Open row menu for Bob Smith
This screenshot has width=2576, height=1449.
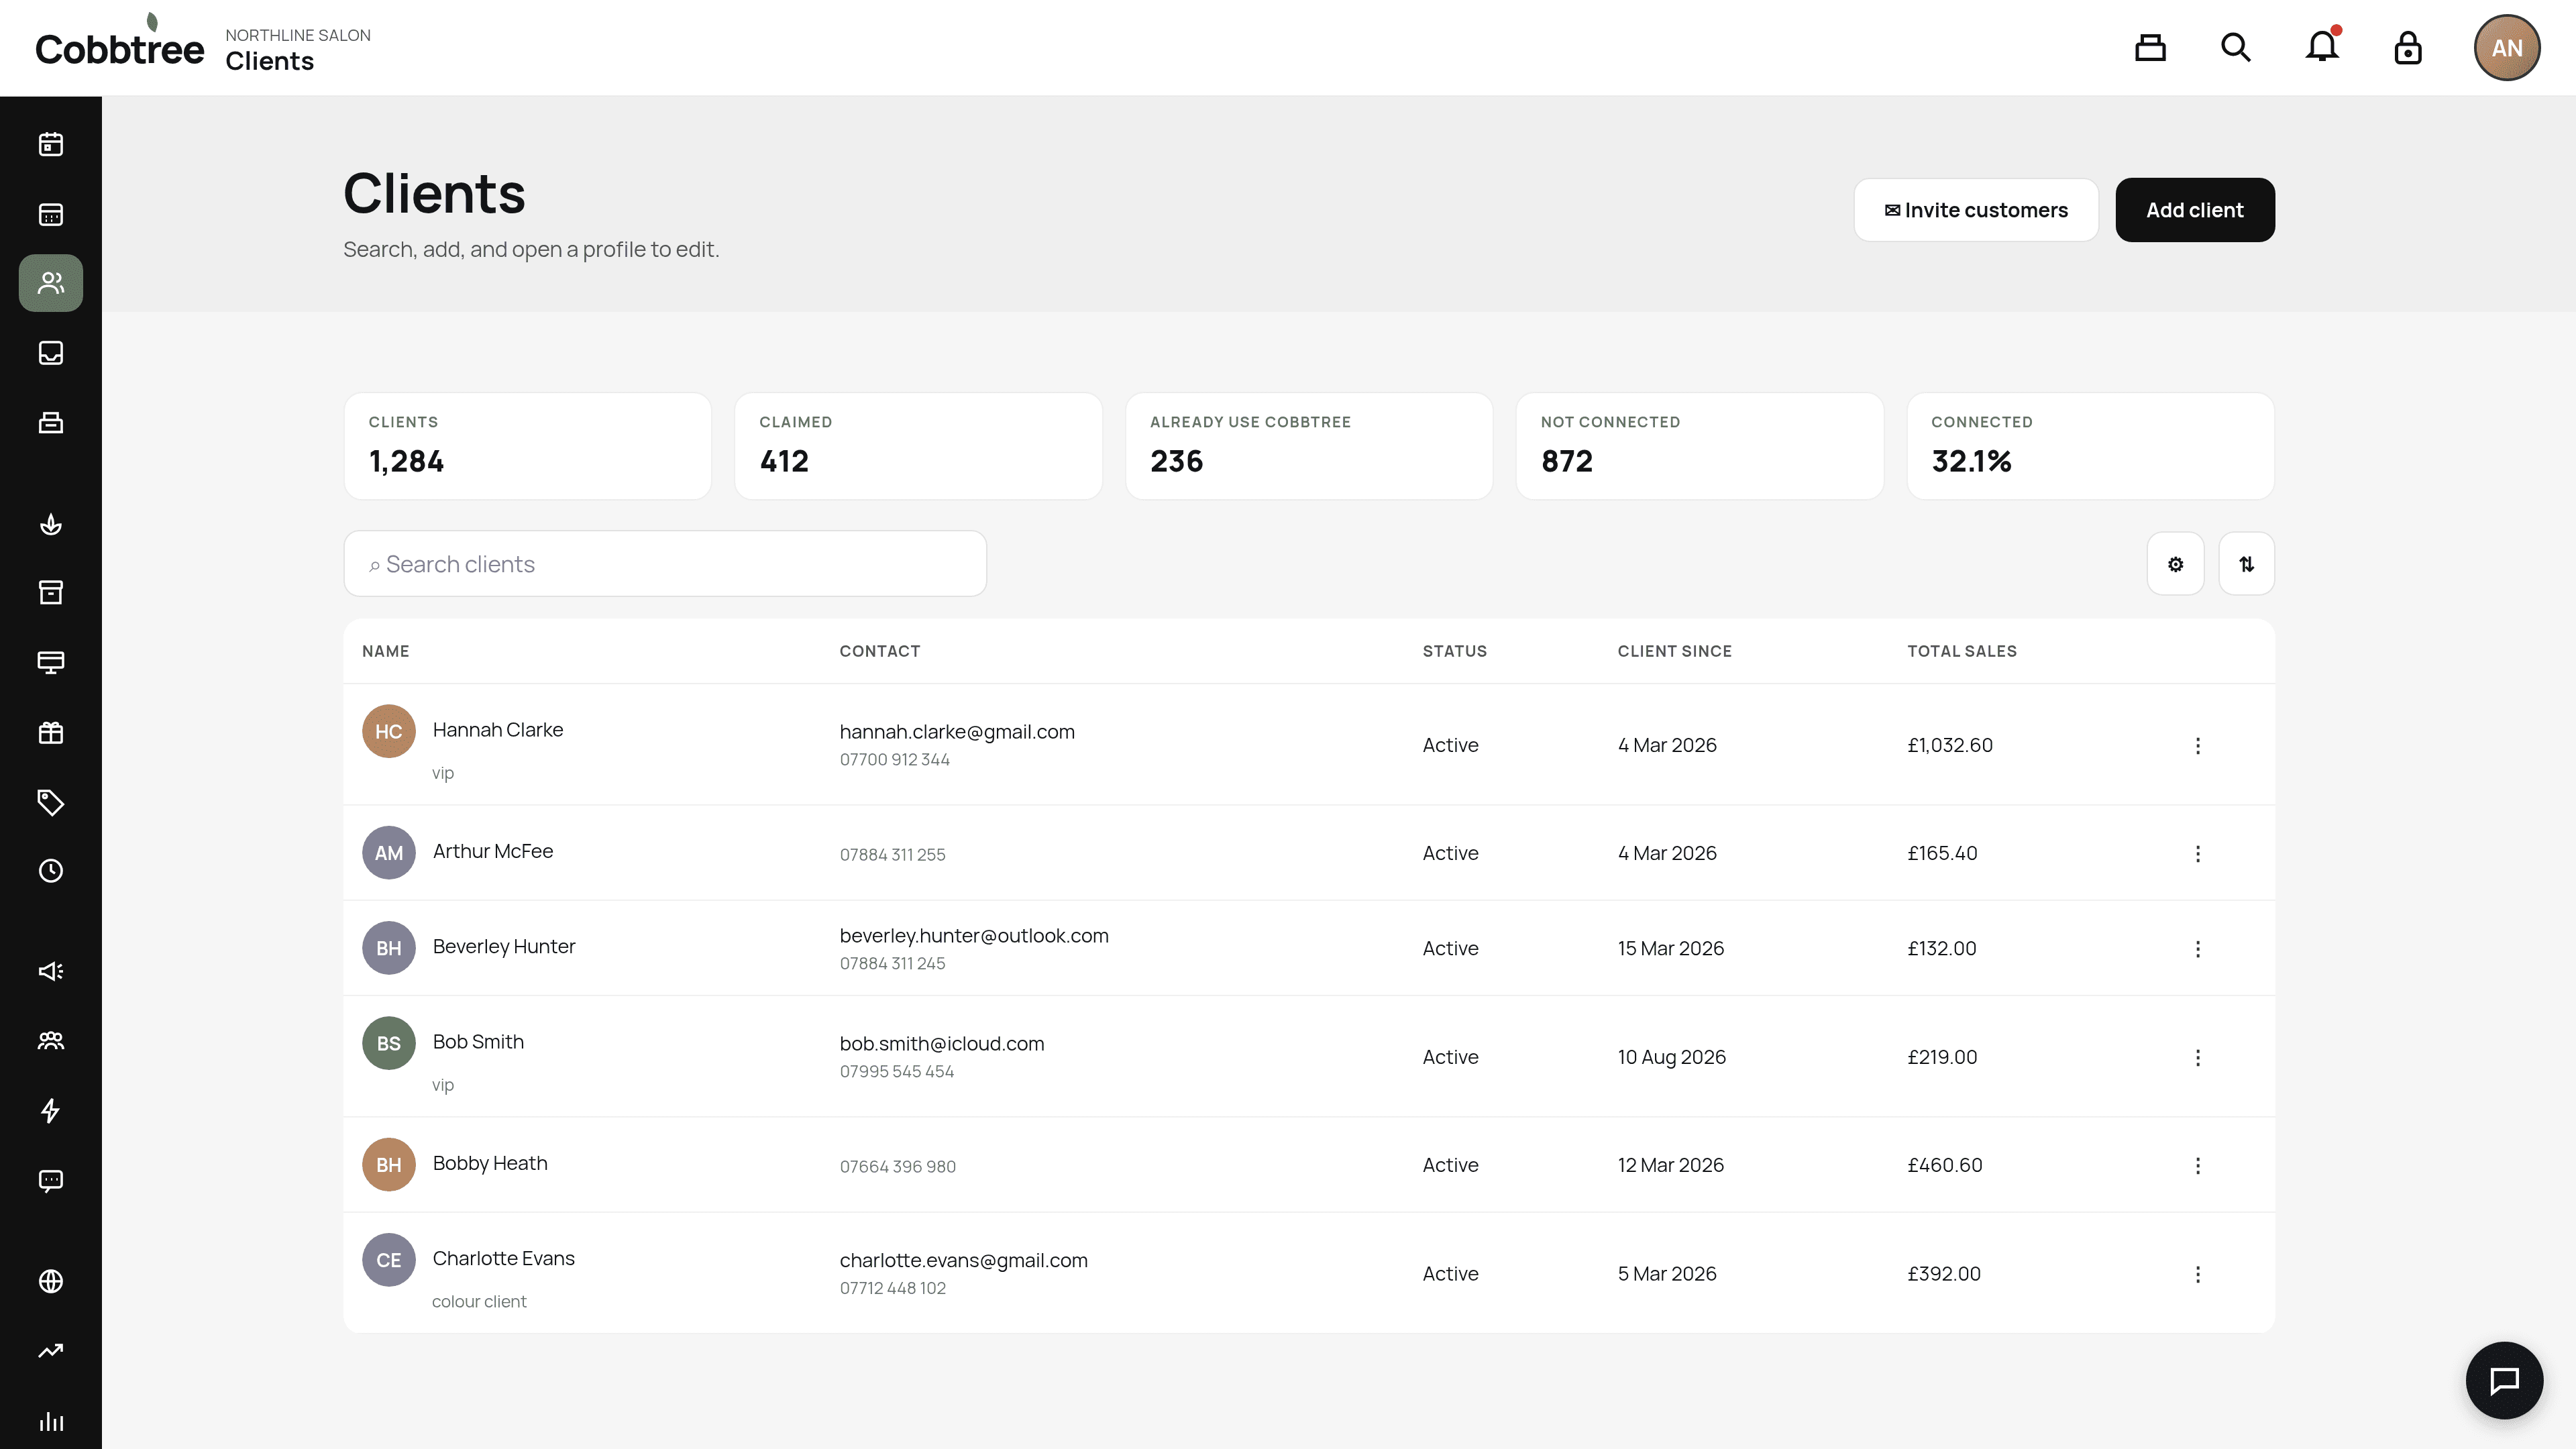2198,1057
